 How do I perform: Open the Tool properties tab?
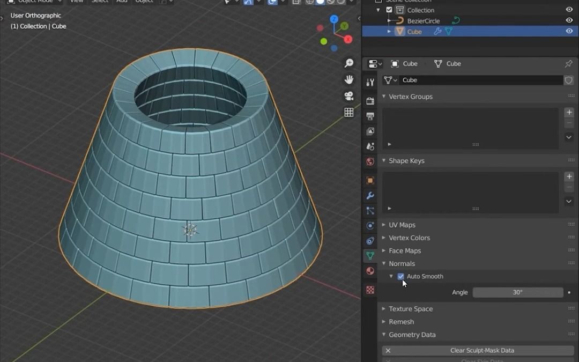pos(370,83)
